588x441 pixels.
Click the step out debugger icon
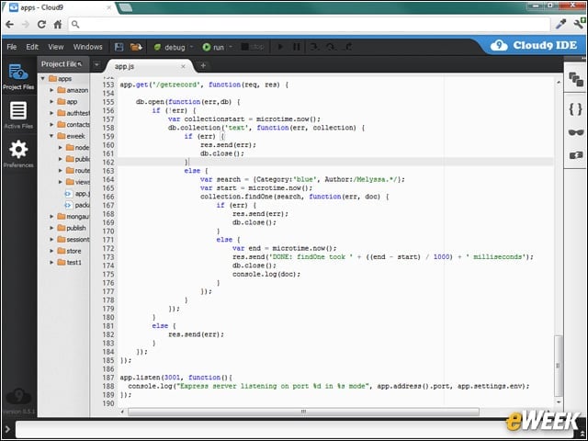pyautogui.click(x=348, y=47)
